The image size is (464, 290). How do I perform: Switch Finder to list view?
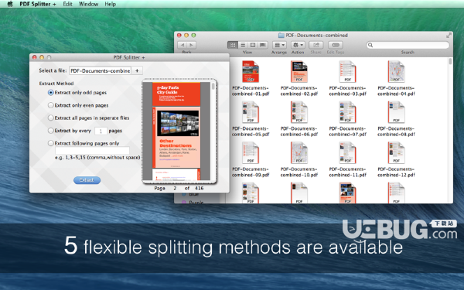pyautogui.click(x=243, y=45)
